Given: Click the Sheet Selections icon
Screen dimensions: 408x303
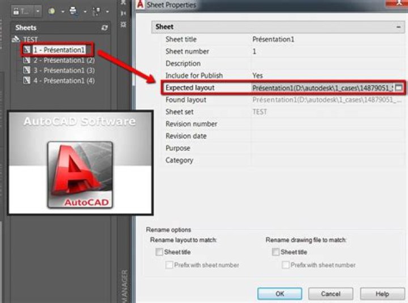Looking at the screenshot, I should (96, 11).
